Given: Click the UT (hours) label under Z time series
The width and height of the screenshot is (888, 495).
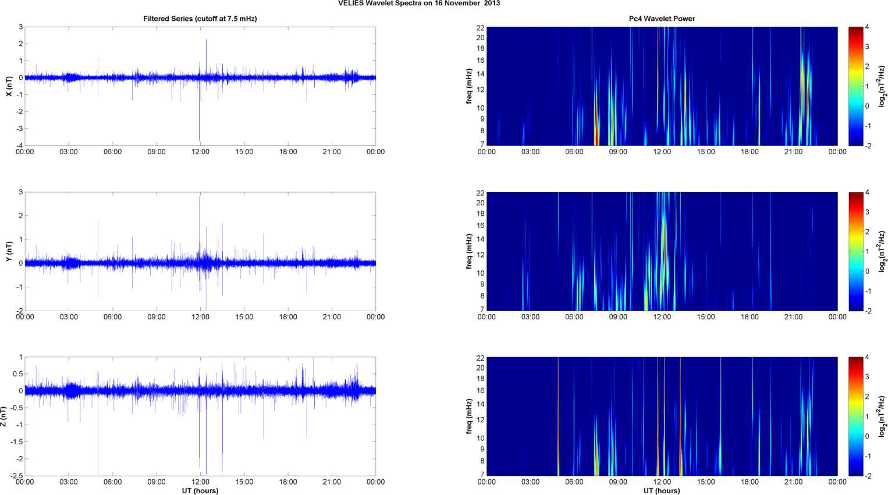Looking at the screenshot, I should 200,490.
